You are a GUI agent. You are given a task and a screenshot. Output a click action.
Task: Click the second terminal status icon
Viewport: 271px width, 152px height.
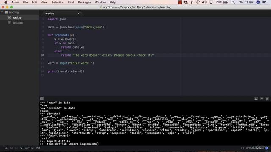(16, 148)
